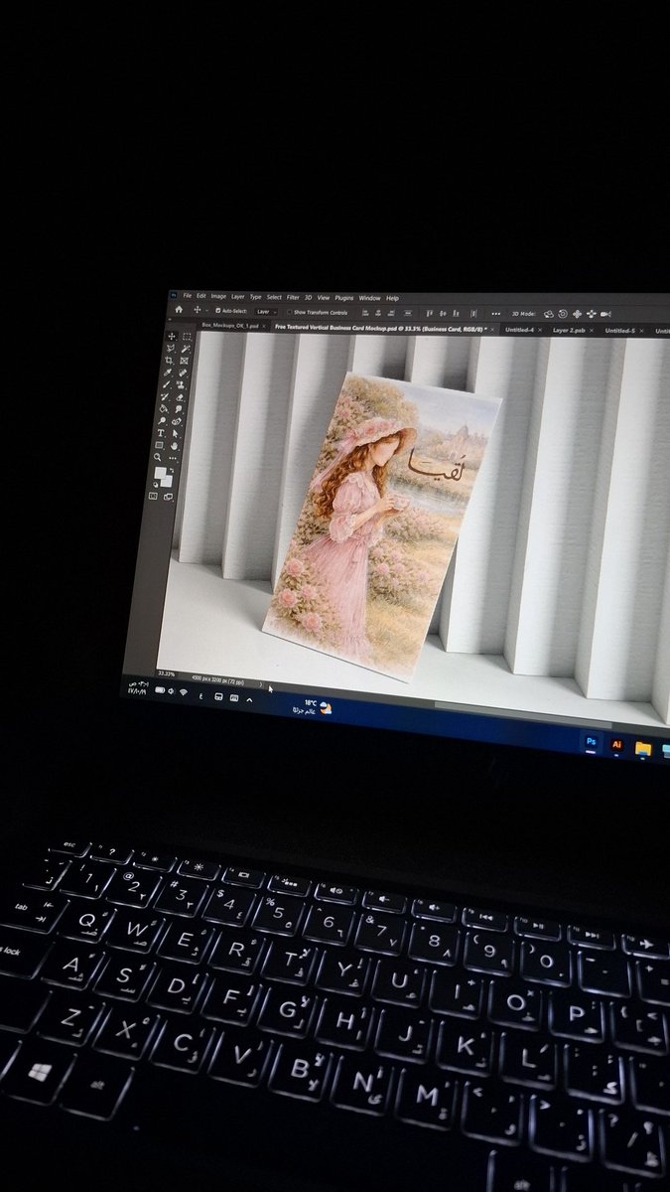Select the Zoom tool
The height and width of the screenshot is (1192, 670).
tap(157, 457)
